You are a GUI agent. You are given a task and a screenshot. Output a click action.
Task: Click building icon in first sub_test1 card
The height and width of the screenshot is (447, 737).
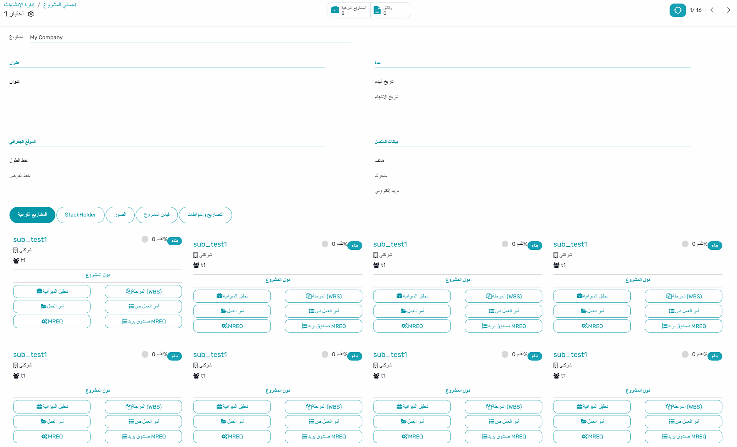point(16,251)
